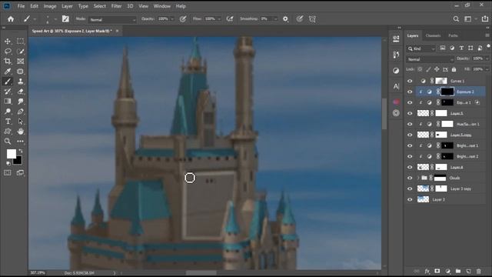492x277 pixels.
Task: Hide the Hue/Saturation 1 layer
Action: click(410, 124)
